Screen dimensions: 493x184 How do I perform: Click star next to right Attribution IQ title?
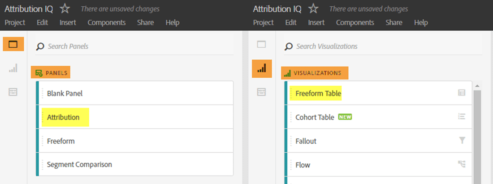313,8
